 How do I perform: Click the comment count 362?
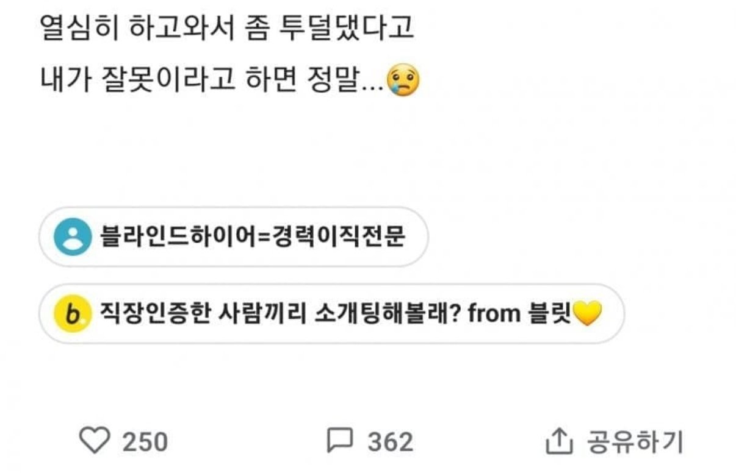tap(390, 442)
